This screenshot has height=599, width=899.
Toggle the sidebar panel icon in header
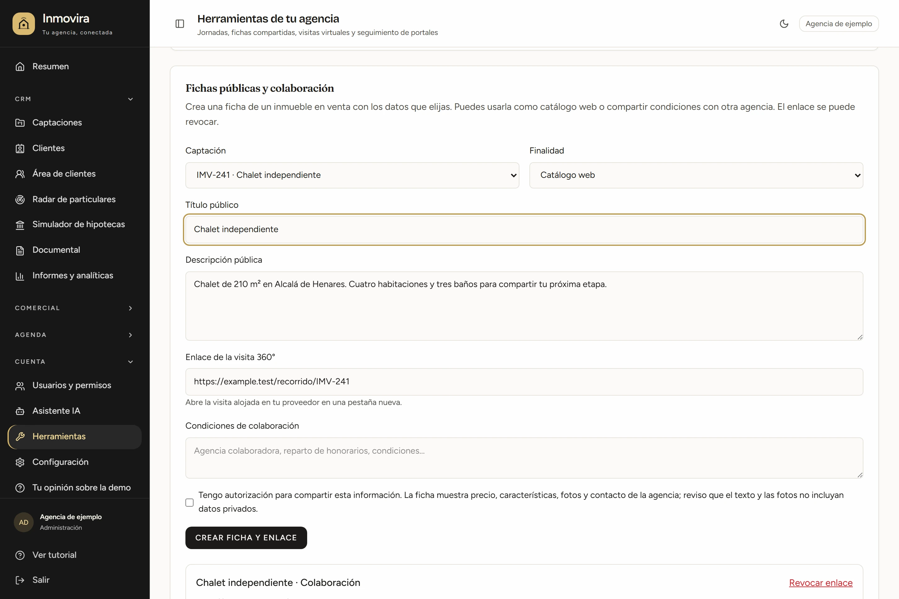coord(180,24)
